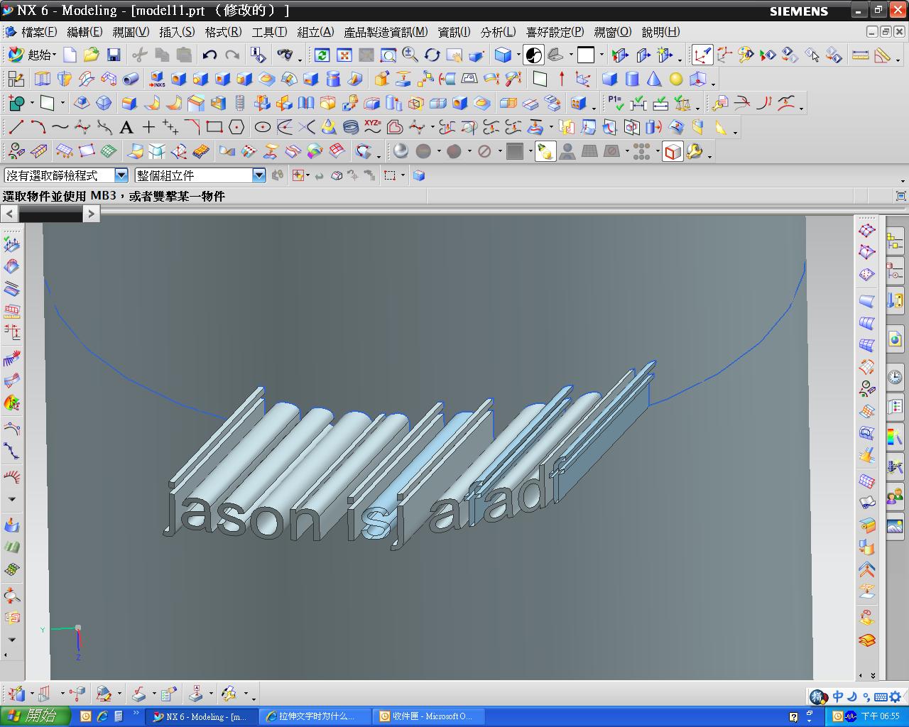Switch to NX 6 Modeling taskbar button
The width and height of the screenshot is (909, 727).
pyautogui.click(x=201, y=716)
